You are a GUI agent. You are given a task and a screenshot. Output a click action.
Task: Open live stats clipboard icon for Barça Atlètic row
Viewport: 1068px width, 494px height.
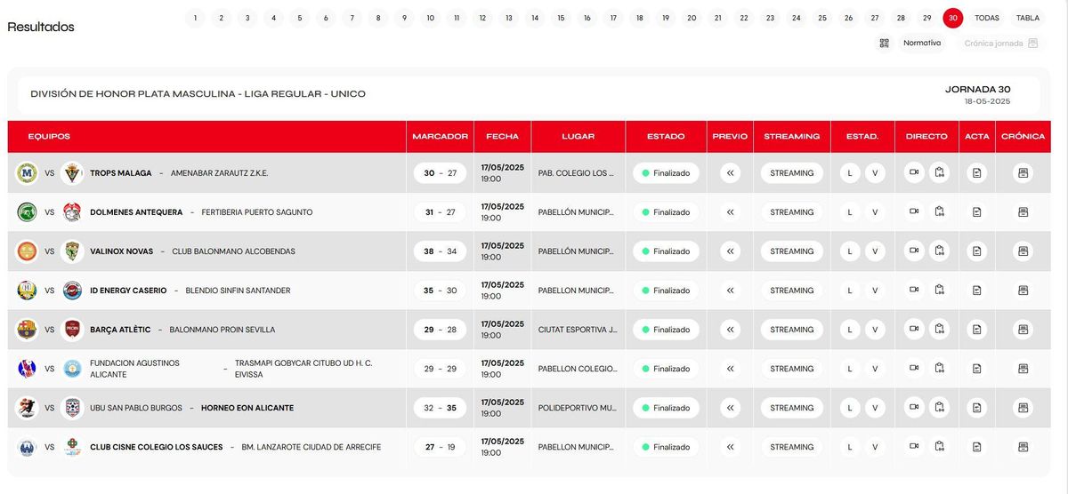tap(939, 330)
